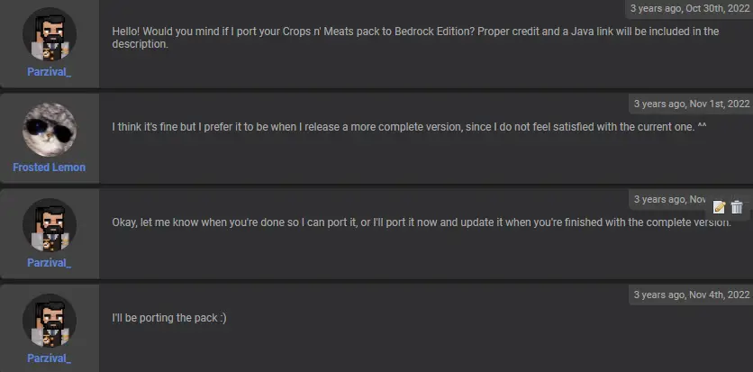753x372 pixels.
Task: Click Parzival_ avatar beside the "Okay, let me know" comment
Action: [50, 225]
